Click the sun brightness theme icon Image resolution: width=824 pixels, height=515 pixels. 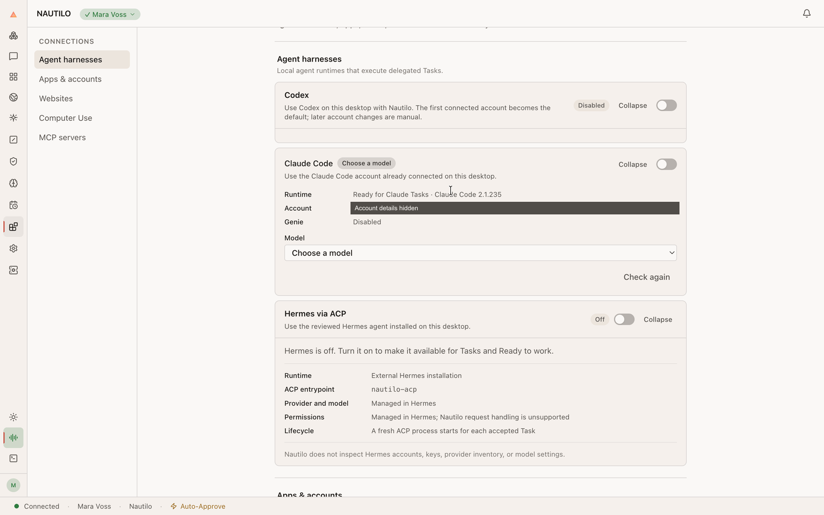coord(14,417)
